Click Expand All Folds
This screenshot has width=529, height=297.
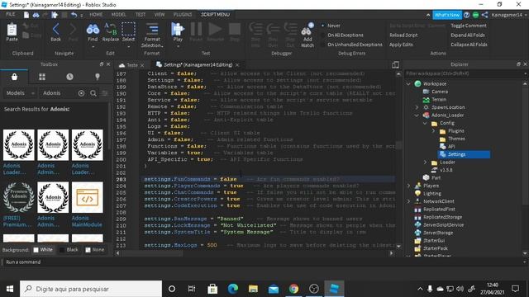(x=468, y=35)
